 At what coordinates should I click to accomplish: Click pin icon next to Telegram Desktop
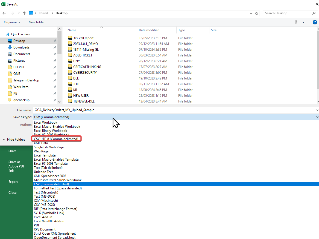55,80
